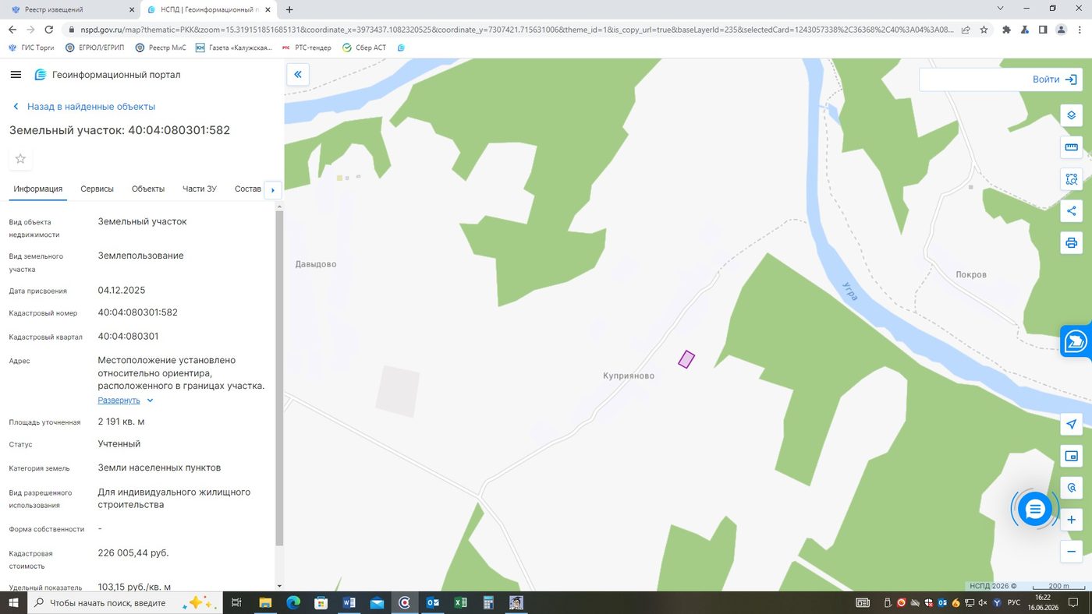
Task: Zoom in with the plus button
Action: [x=1071, y=520]
